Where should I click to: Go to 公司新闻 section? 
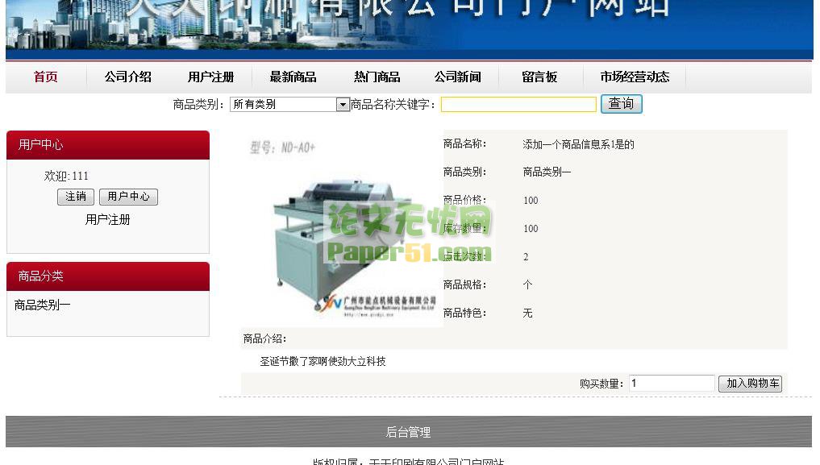pyautogui.click(x=458, y=77)
